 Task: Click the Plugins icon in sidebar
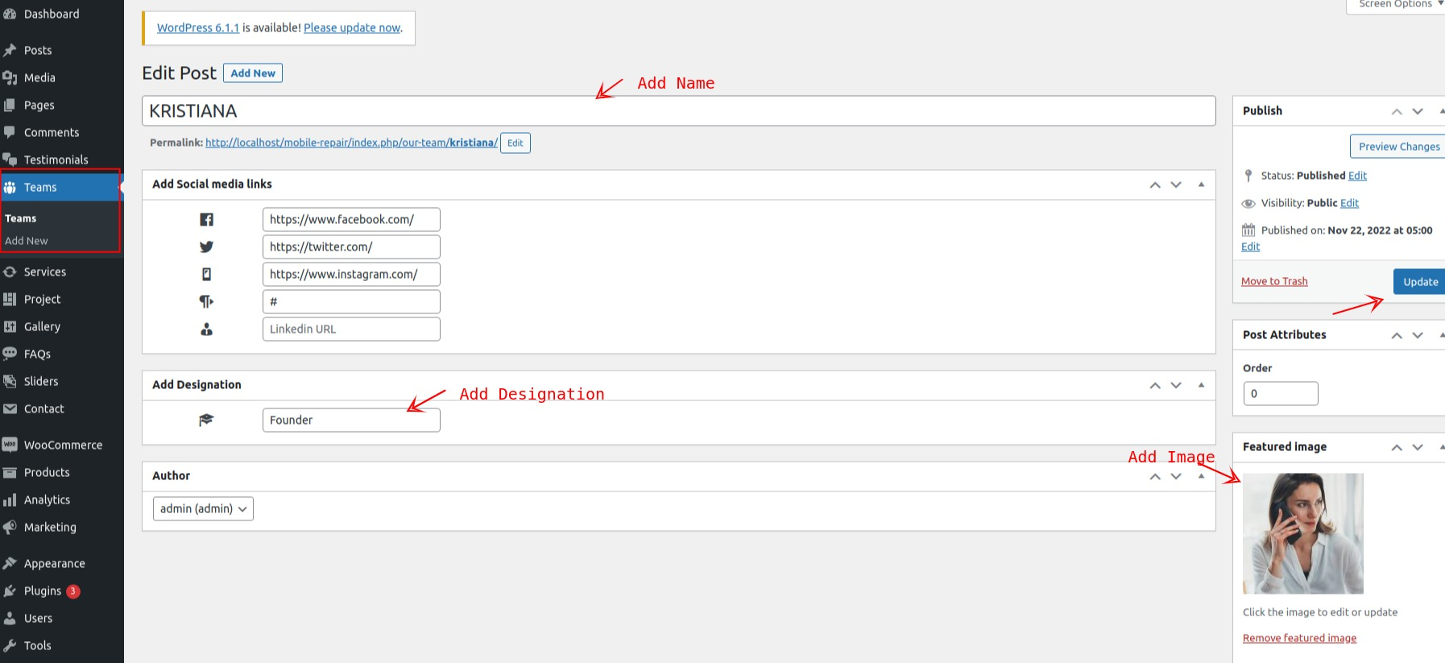[x=10, y=591]
